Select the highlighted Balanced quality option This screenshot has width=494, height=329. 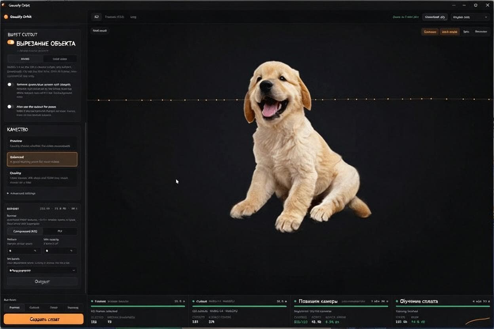(42, 159)
